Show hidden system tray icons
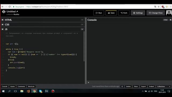This screenshot has height=97, width=172. [143, 91]
